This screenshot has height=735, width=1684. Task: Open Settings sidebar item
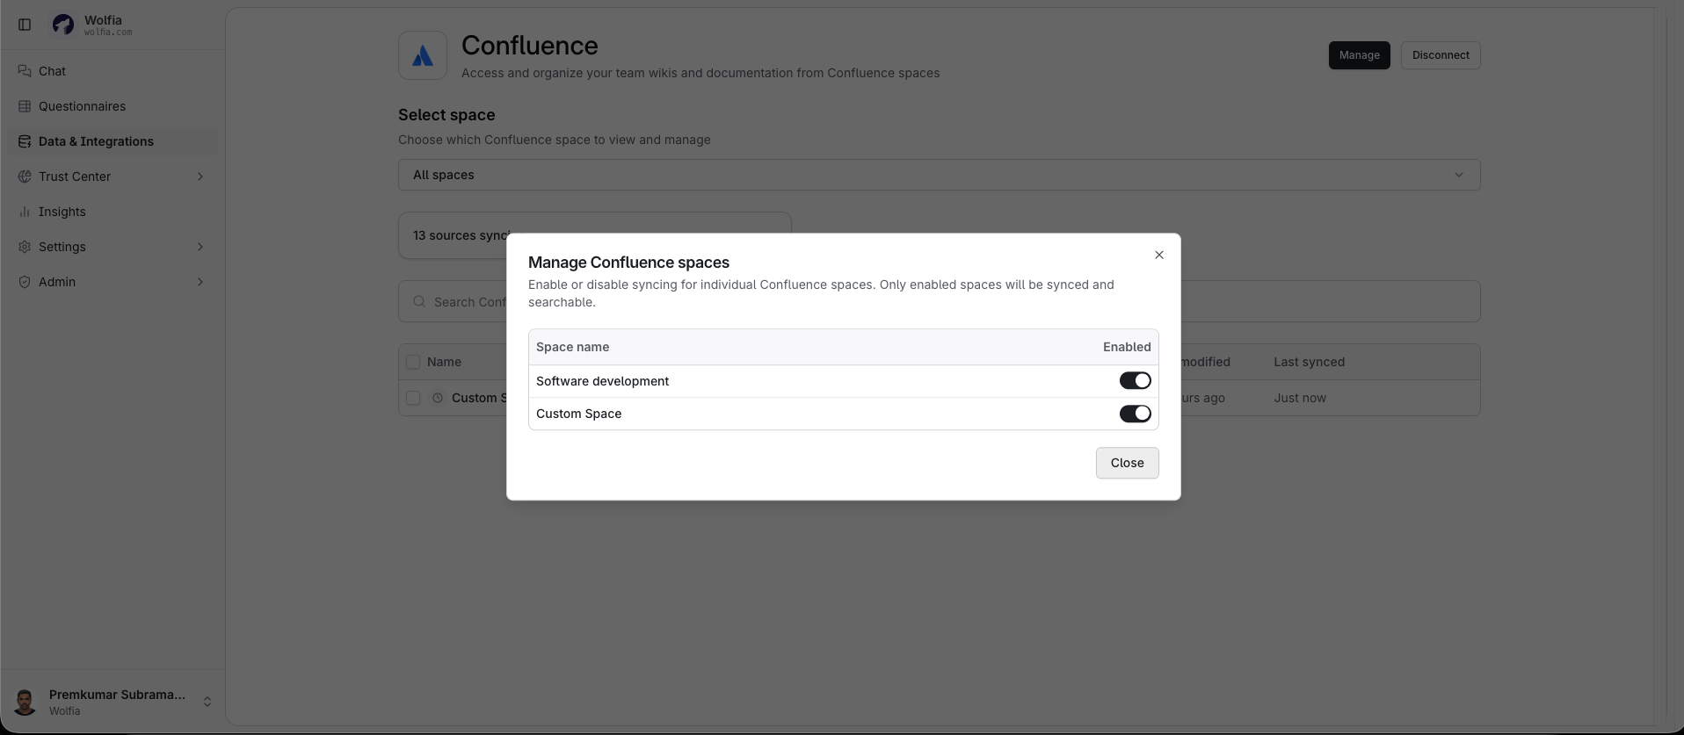(x=113, y=247)
